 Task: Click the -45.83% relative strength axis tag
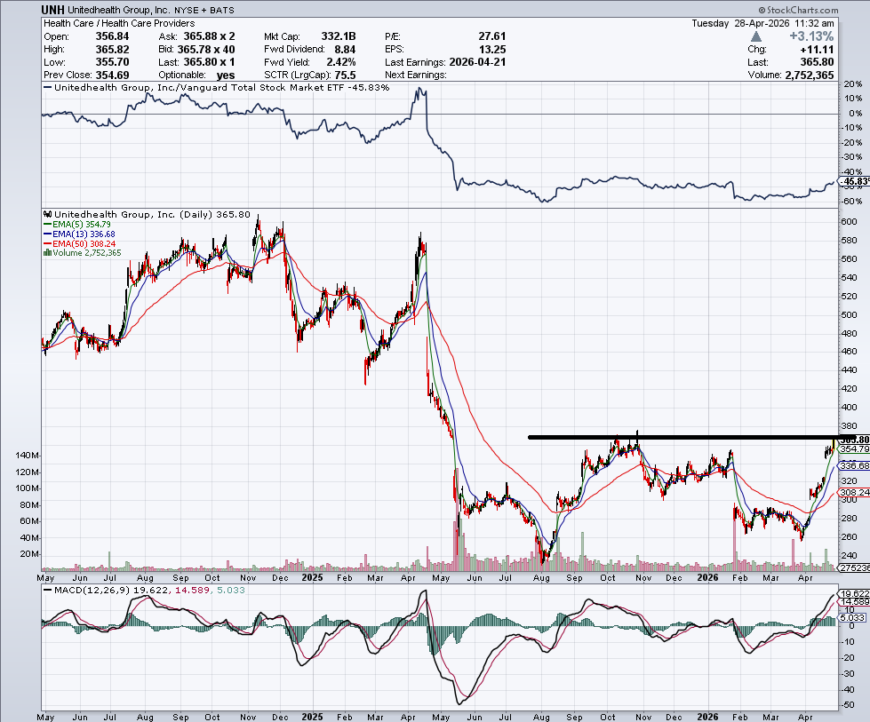(855, 181)
